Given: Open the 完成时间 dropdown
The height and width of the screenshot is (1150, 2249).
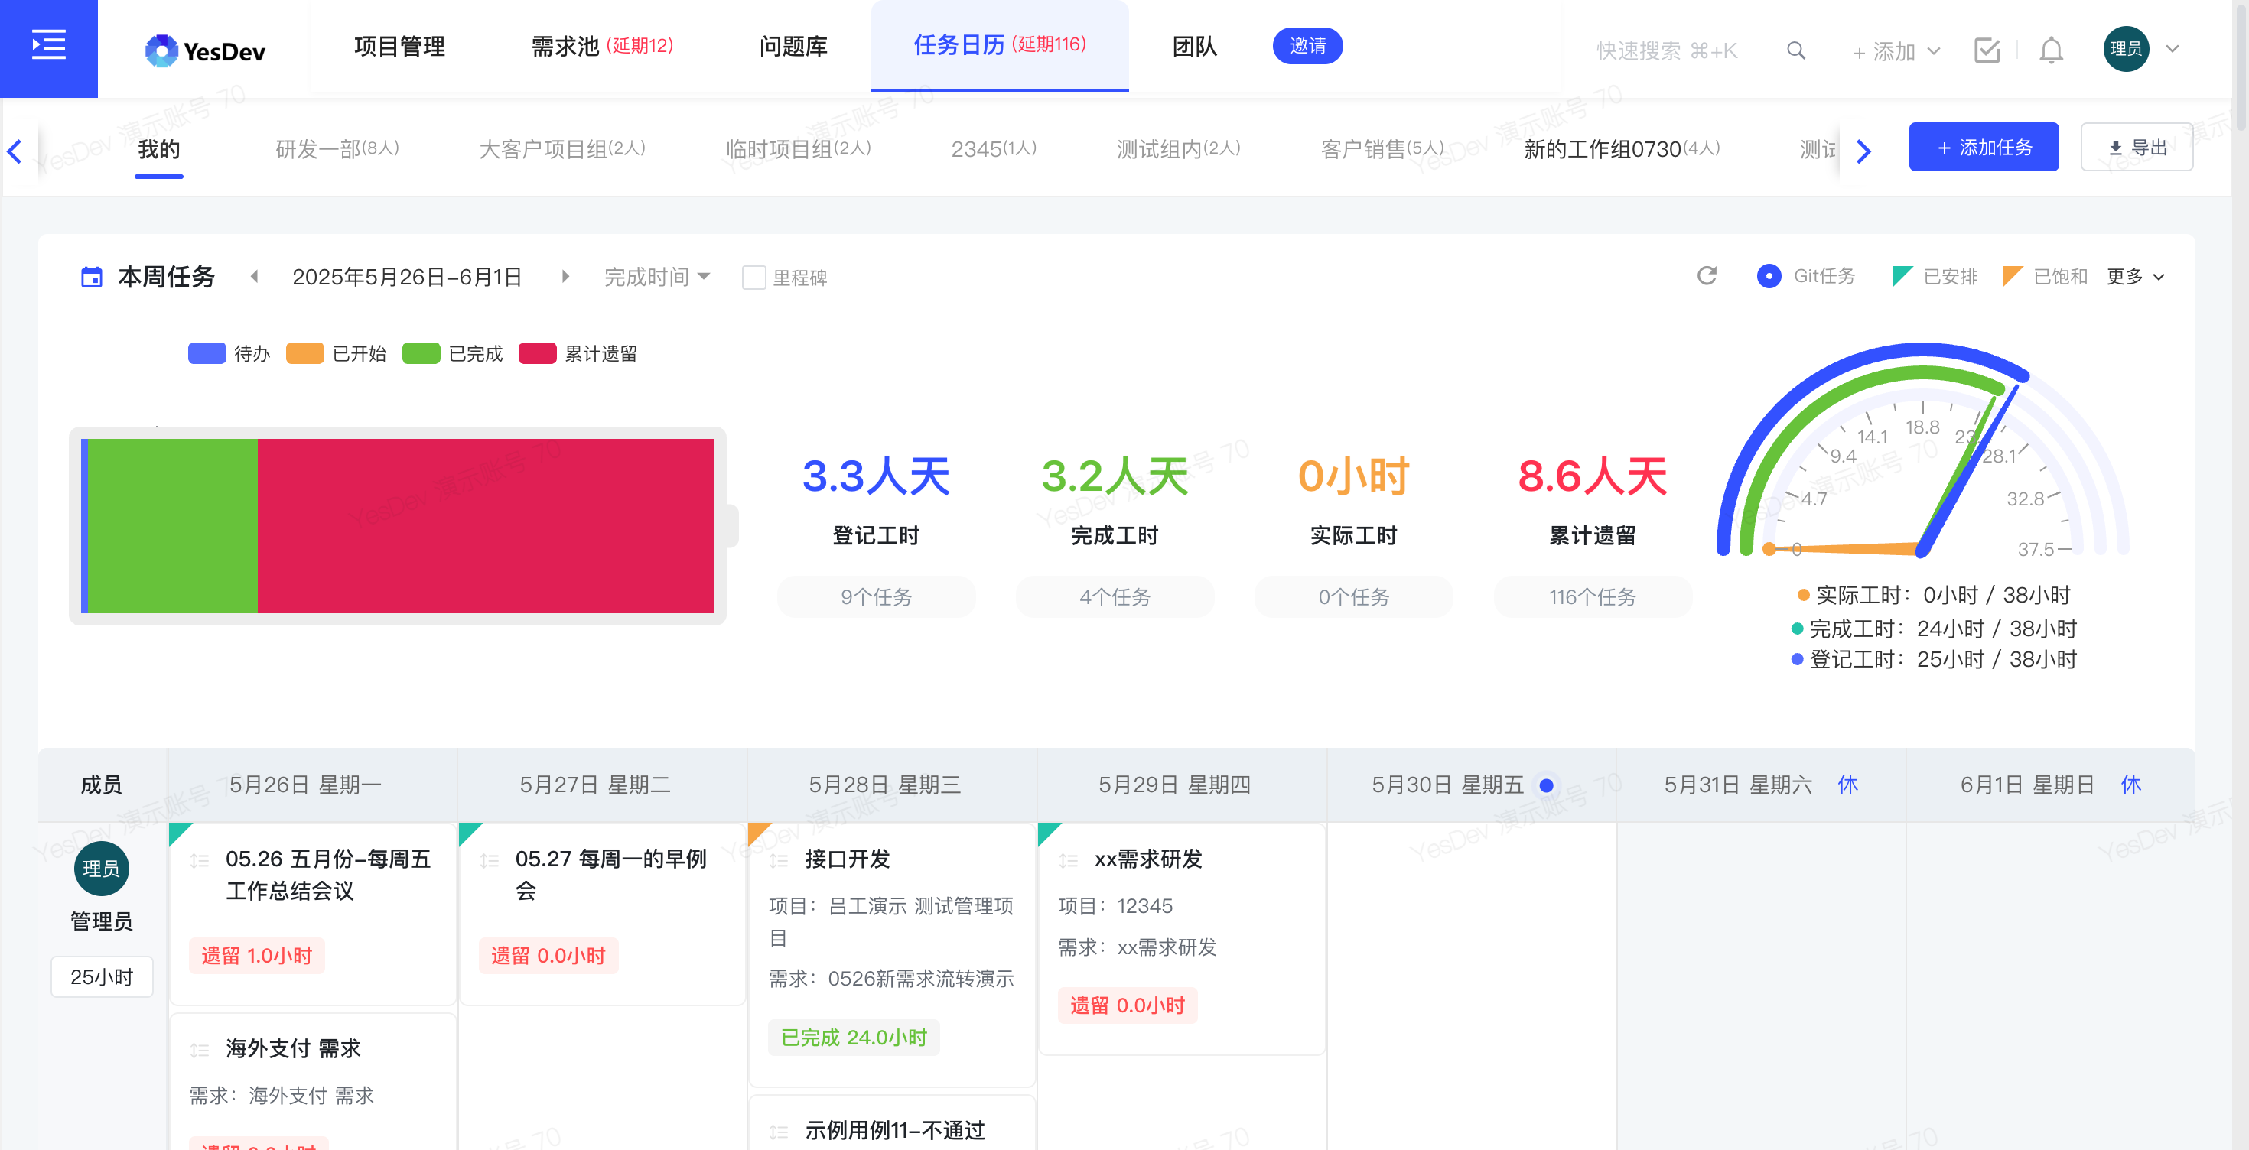Looking at the screenshot, I should pyautogui.click(x=657, y=277).
